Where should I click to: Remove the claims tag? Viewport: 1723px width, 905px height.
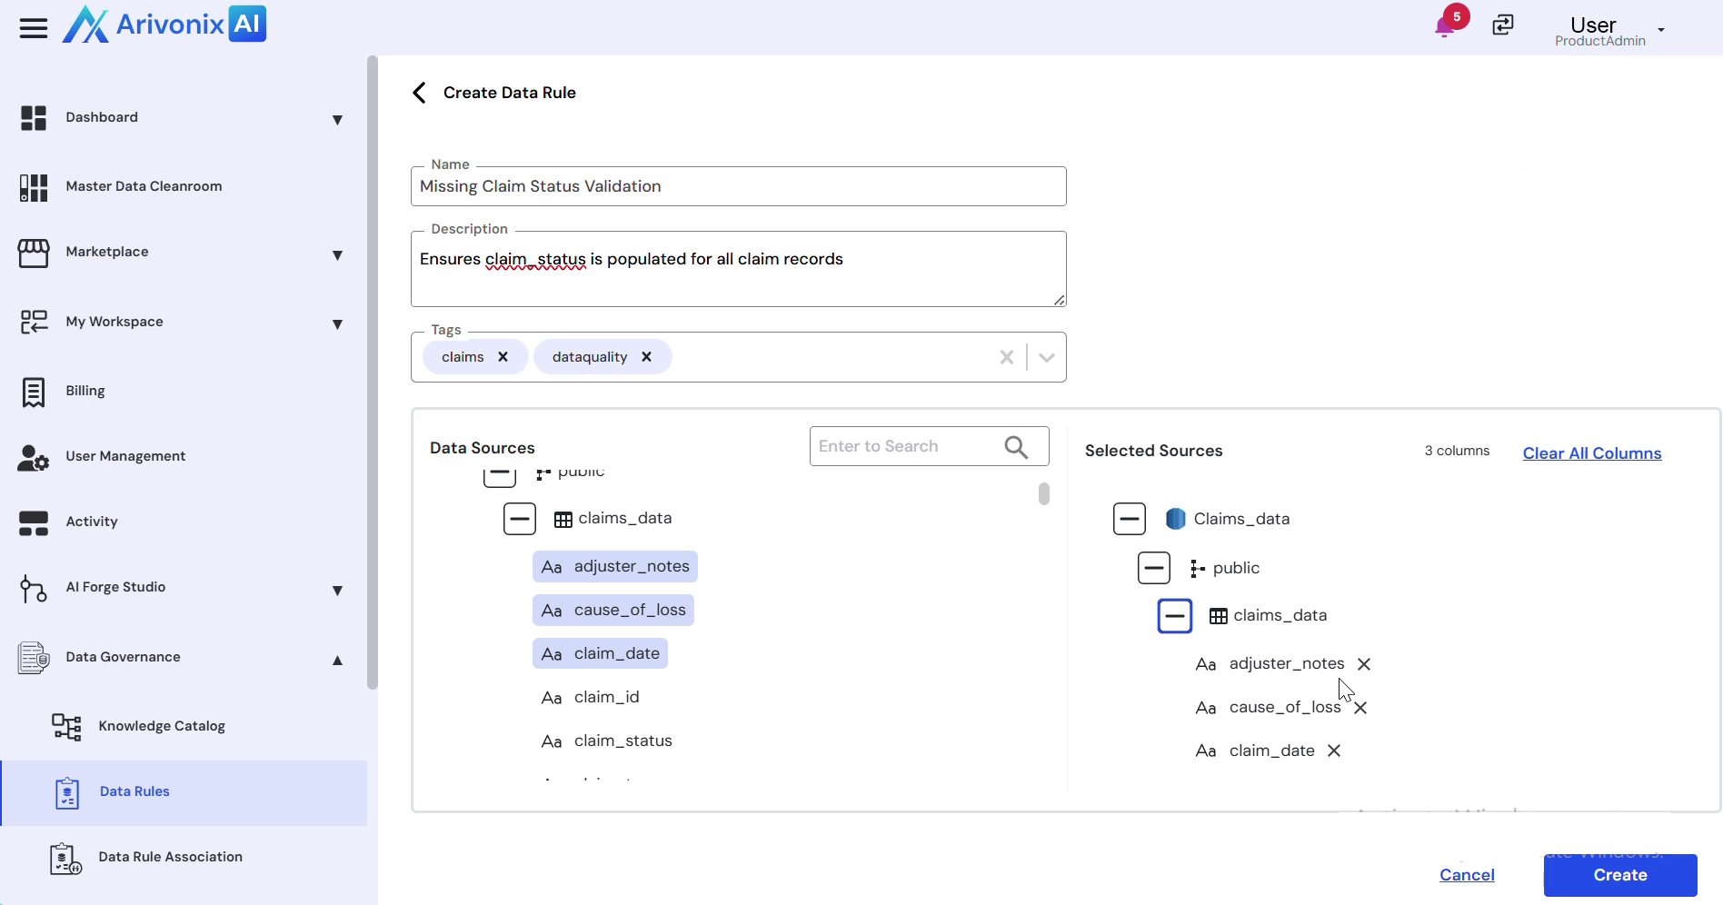click(x=503, y=357)
